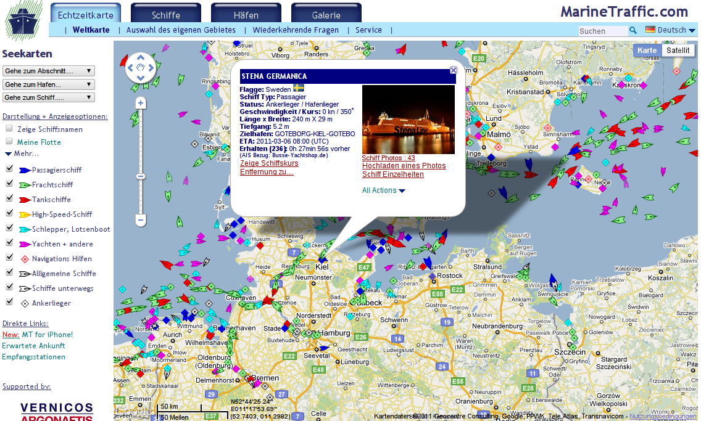Uncheck the Ankerlieger checkbox

(9, 301)
